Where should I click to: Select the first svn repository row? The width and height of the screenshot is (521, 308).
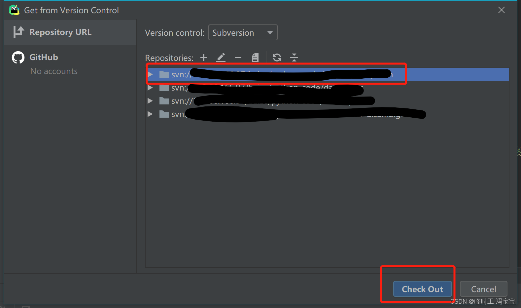pyautogui.click(x=327, y=74)
